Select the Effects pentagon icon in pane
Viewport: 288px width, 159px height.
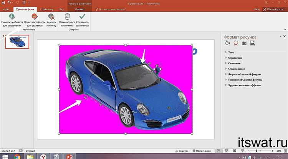[236, 43]
